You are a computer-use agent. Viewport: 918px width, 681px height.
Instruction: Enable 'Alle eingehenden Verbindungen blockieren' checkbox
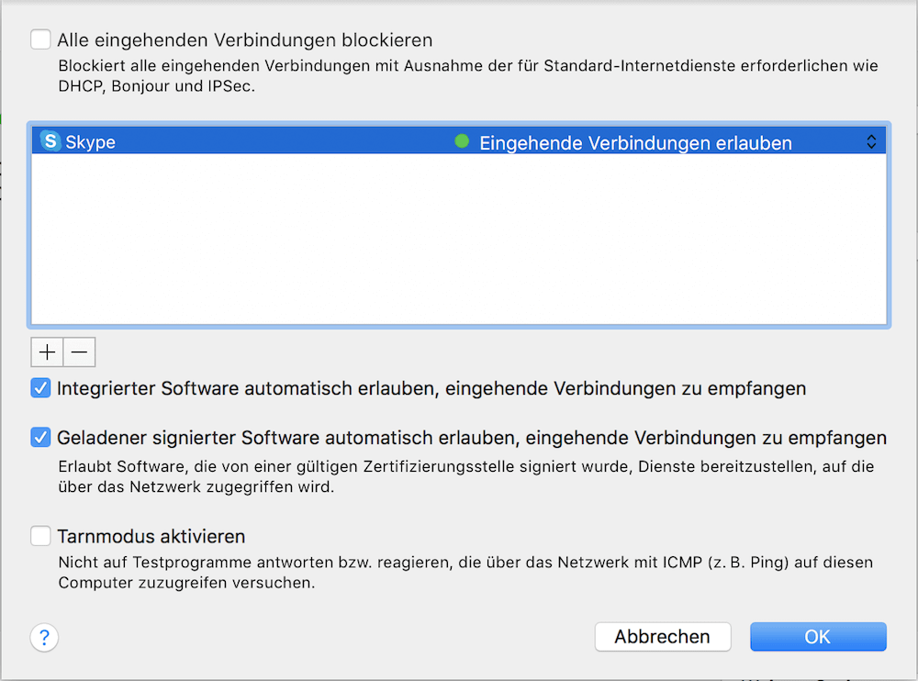point(40,39)
